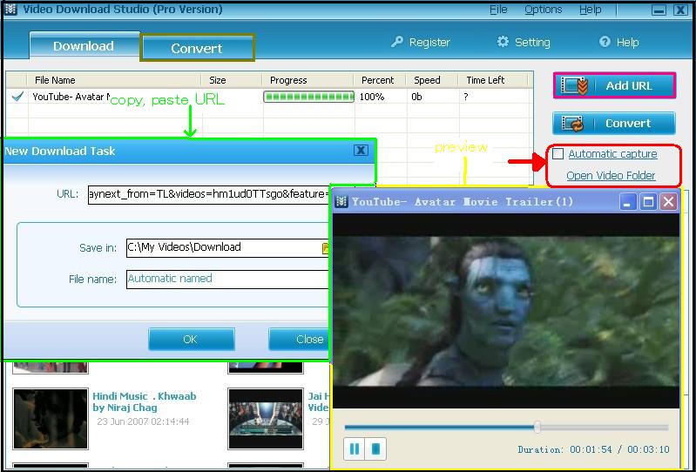Click the Duration time readout

pos(593,450)
